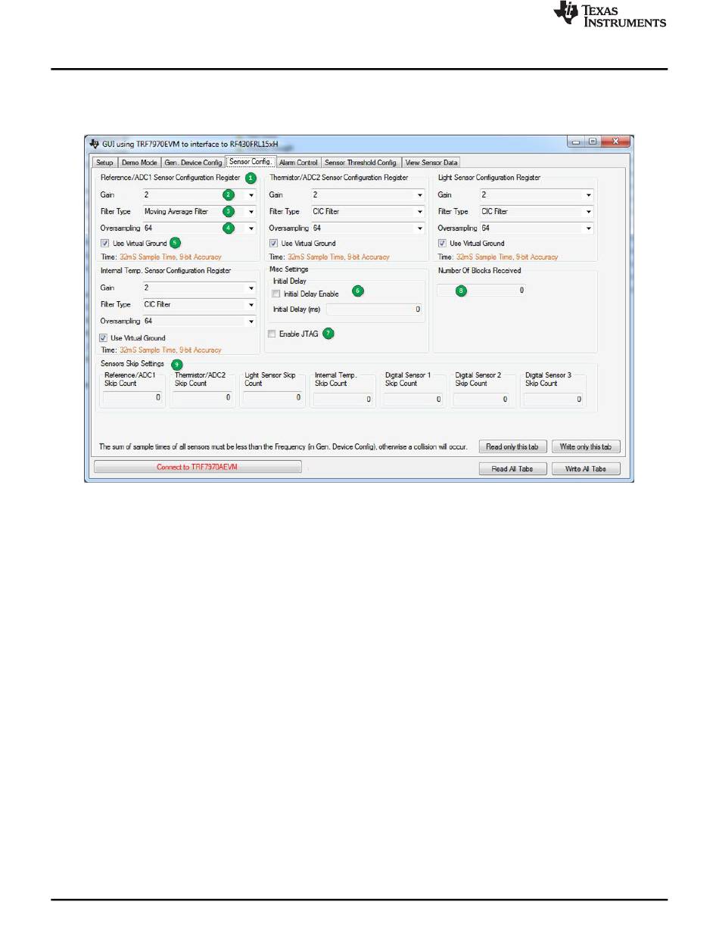The width and height of the screenshot is (719, 939).
Task: Click the Digital Sensor 2 Skip Count field
Action: point(481,399)
